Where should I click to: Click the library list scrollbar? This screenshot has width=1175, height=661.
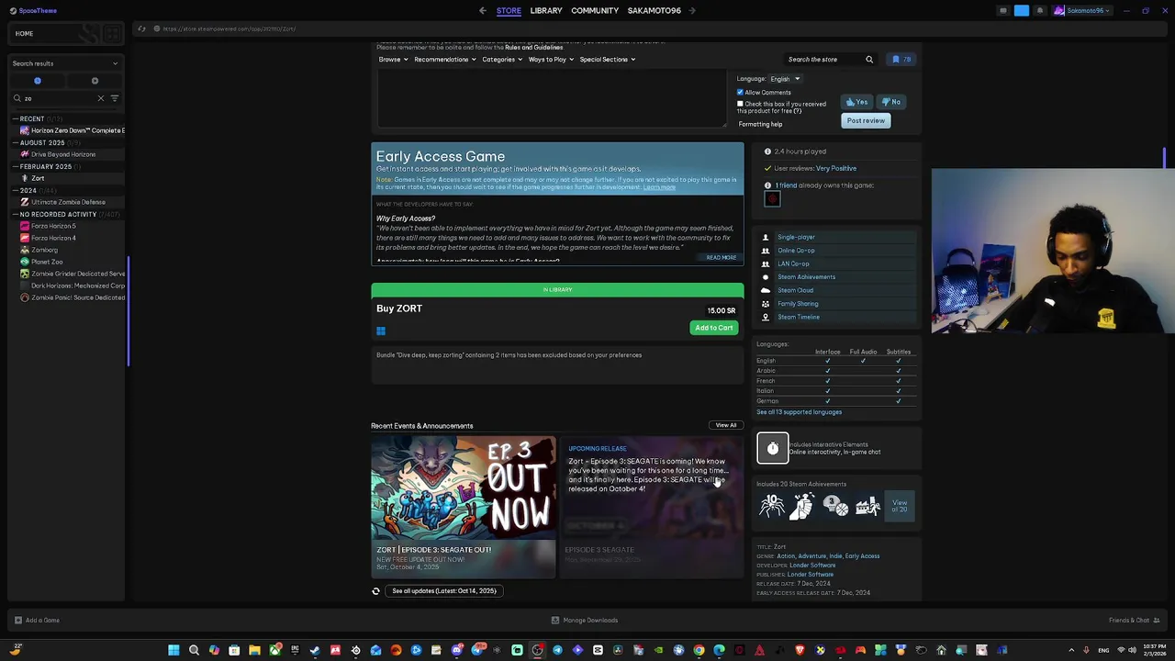point(128,312)
